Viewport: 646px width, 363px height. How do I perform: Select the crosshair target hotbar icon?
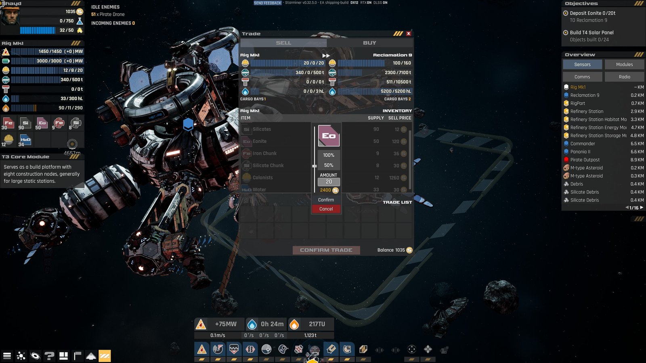point(412,349)
